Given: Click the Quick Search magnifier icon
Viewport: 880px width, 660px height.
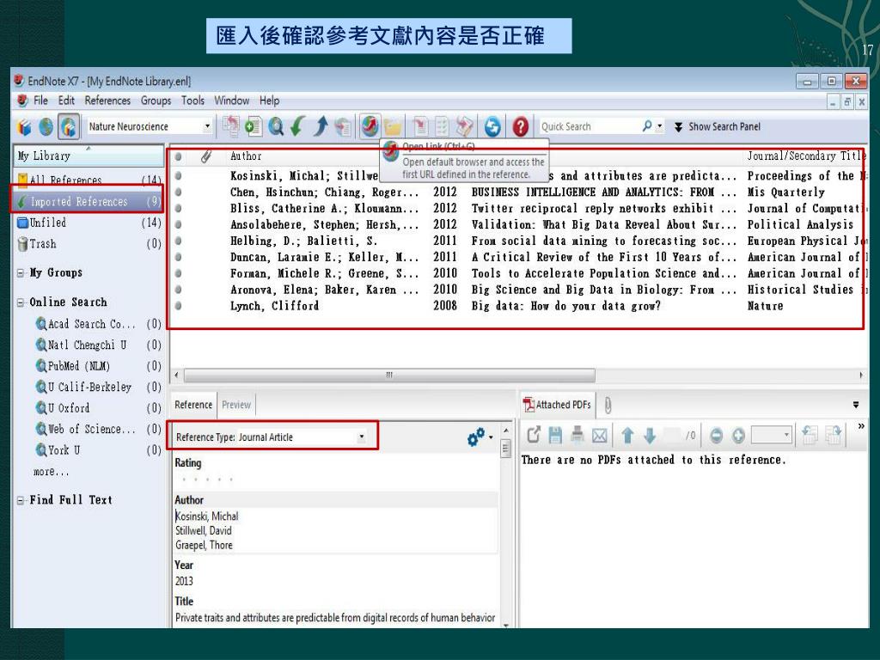Looking at the screenshot, I should pos(647,126).
